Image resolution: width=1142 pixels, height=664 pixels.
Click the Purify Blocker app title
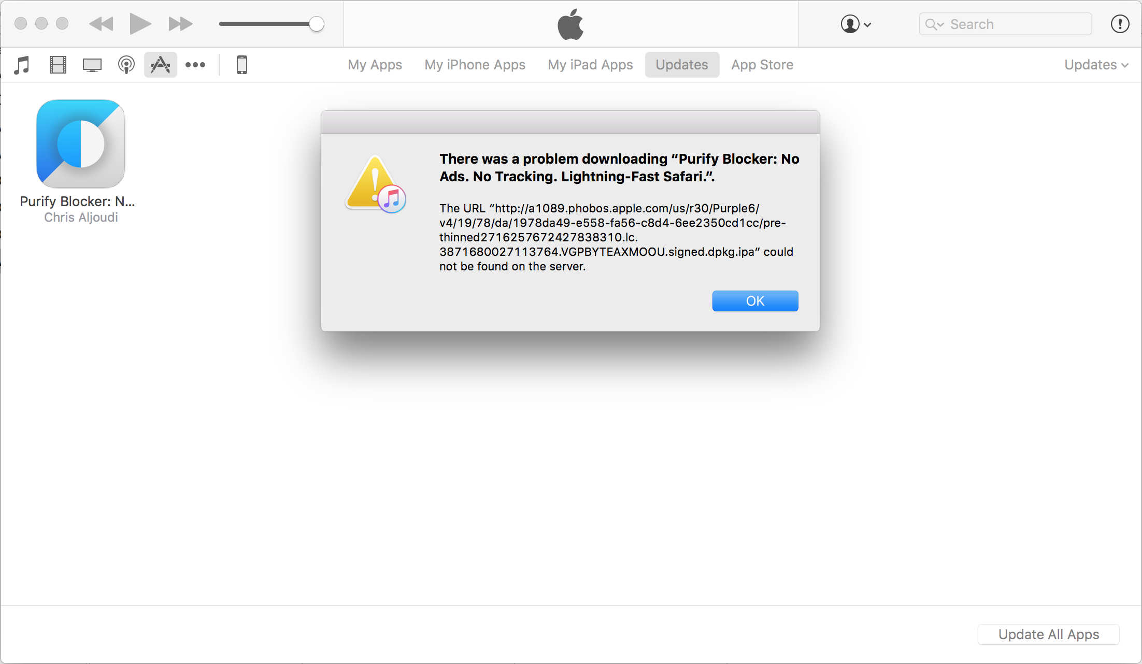point(77,201)
